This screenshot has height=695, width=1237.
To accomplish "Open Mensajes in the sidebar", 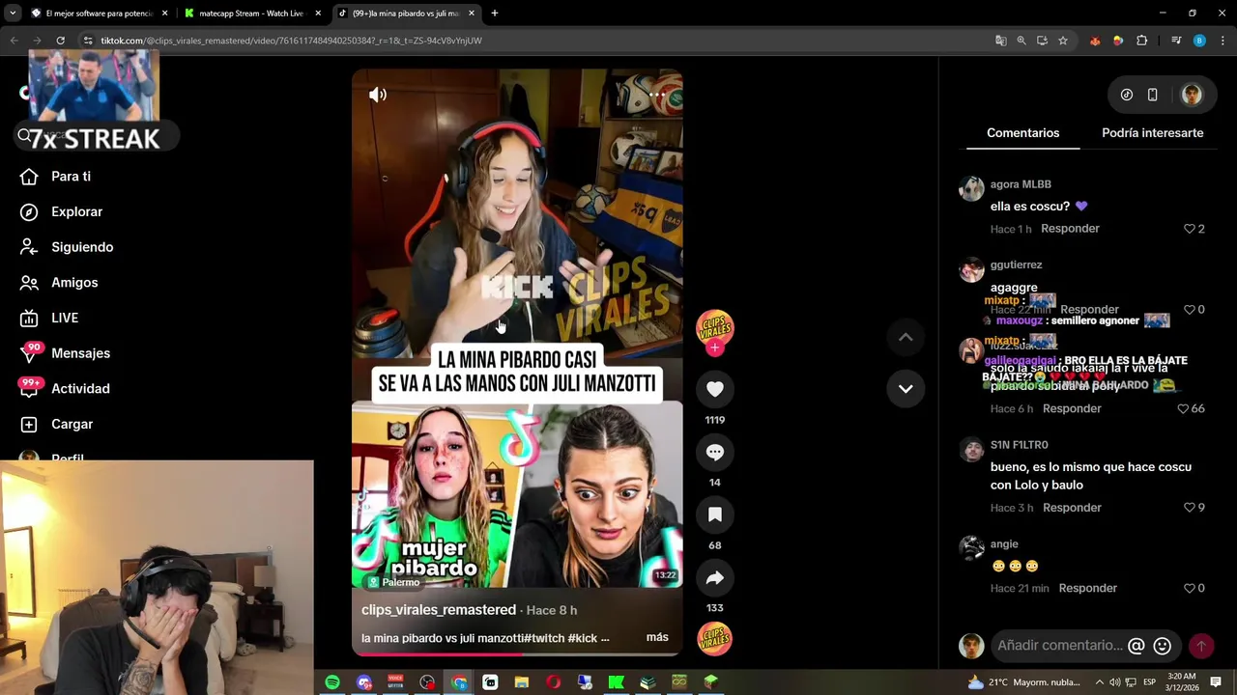I will coord(80,353).
